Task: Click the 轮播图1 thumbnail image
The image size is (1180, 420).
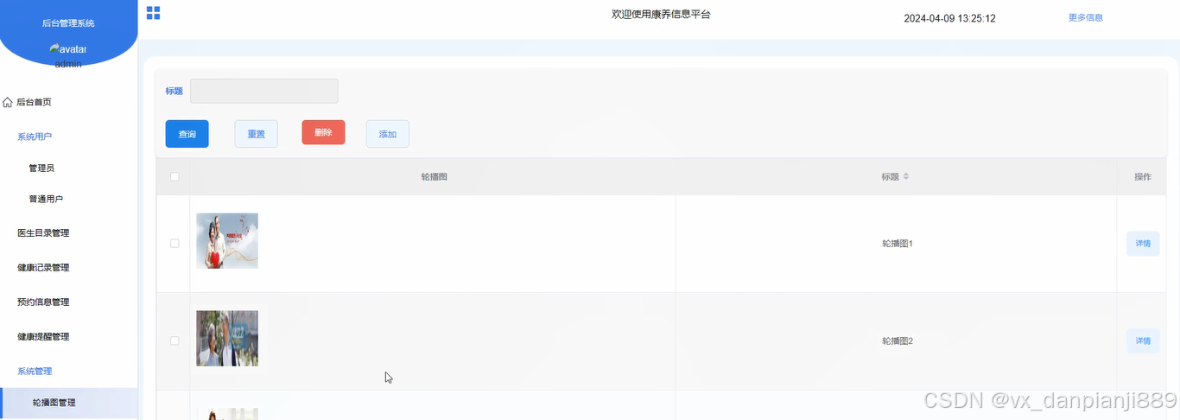Action: click(227, 241)
